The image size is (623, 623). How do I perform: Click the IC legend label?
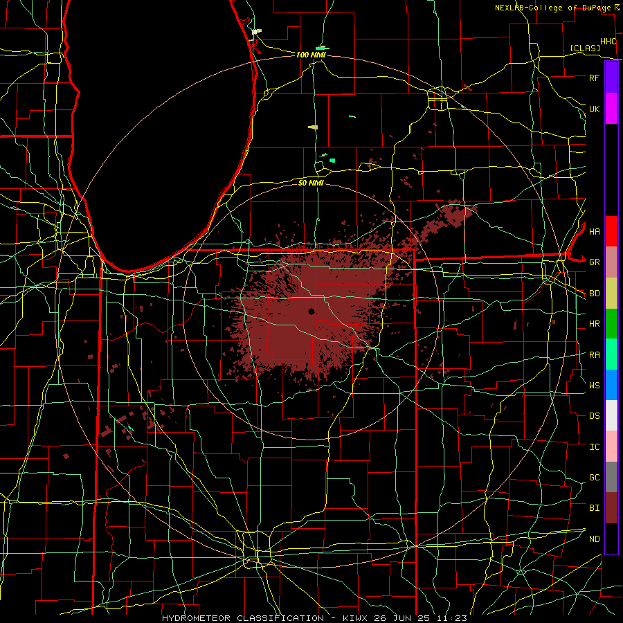[x=594, y=447]
